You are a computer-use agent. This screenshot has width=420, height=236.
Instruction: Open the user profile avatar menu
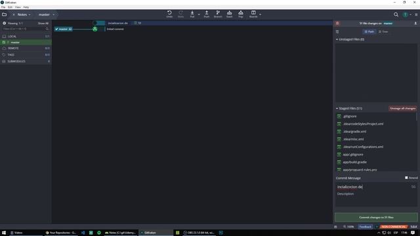(406, 14)
